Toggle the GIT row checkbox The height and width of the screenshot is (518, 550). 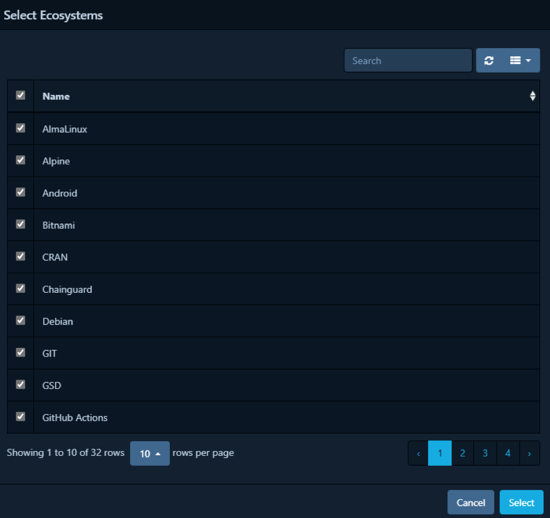[21, 353]
